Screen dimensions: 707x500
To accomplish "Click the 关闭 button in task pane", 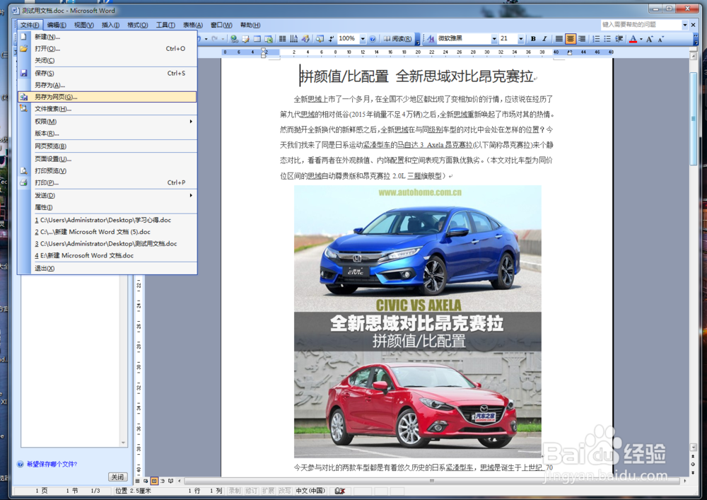I will pos(117,477).
